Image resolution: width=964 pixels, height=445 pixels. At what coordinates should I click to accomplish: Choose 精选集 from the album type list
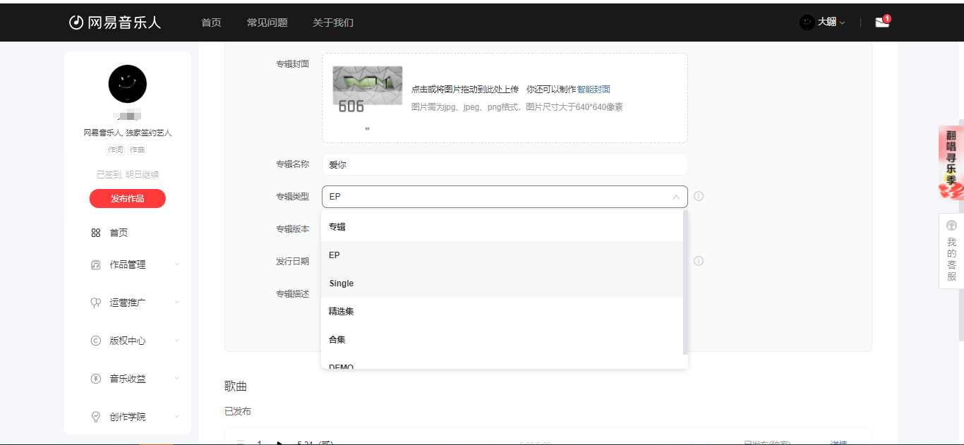[x=342, y=312]
